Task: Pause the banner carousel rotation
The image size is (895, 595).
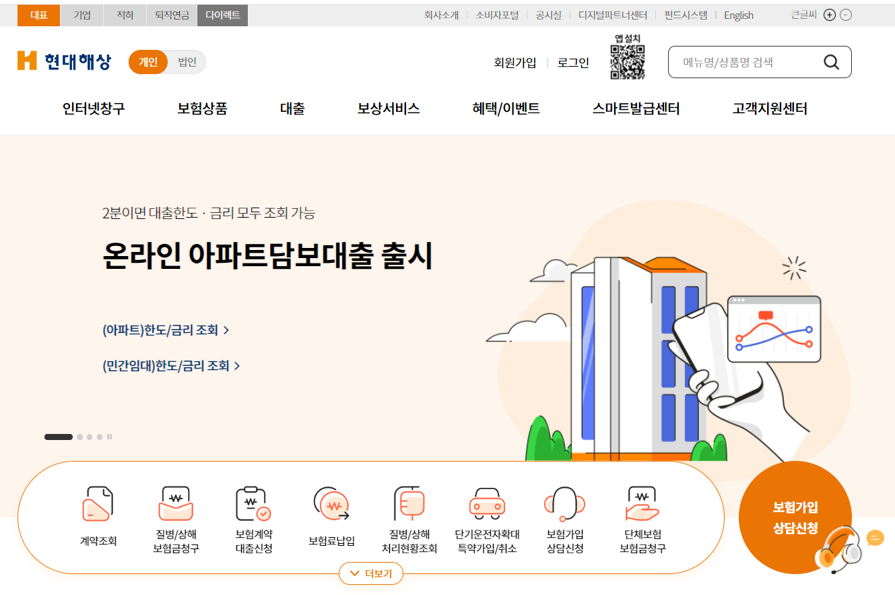Action: [109, 437]
